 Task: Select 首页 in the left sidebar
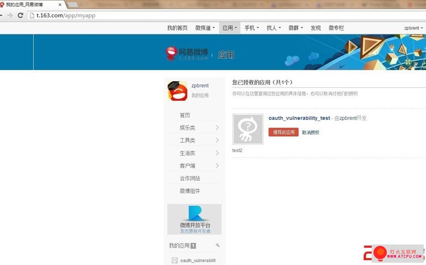click(x=185, y=115)
